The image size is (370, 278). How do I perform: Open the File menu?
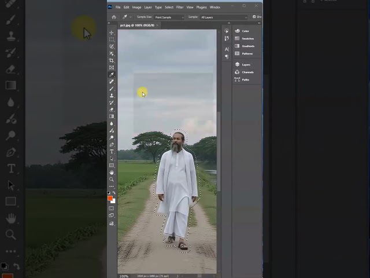(118, 8)
